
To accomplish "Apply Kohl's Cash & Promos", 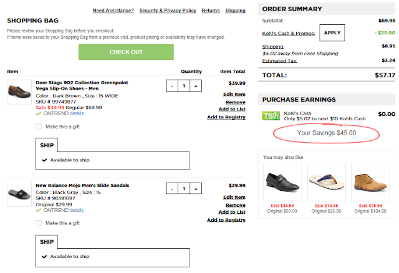I will click(331, 32).
